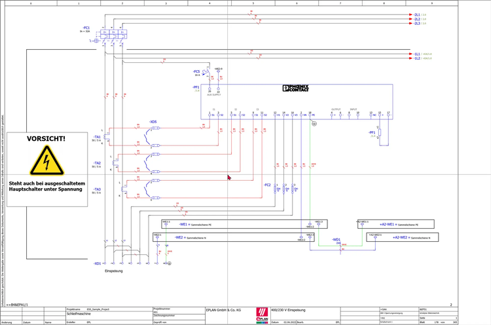Select the -WD1 cable designation
This screenshot has height=325, width=491.
click(336, 240)
